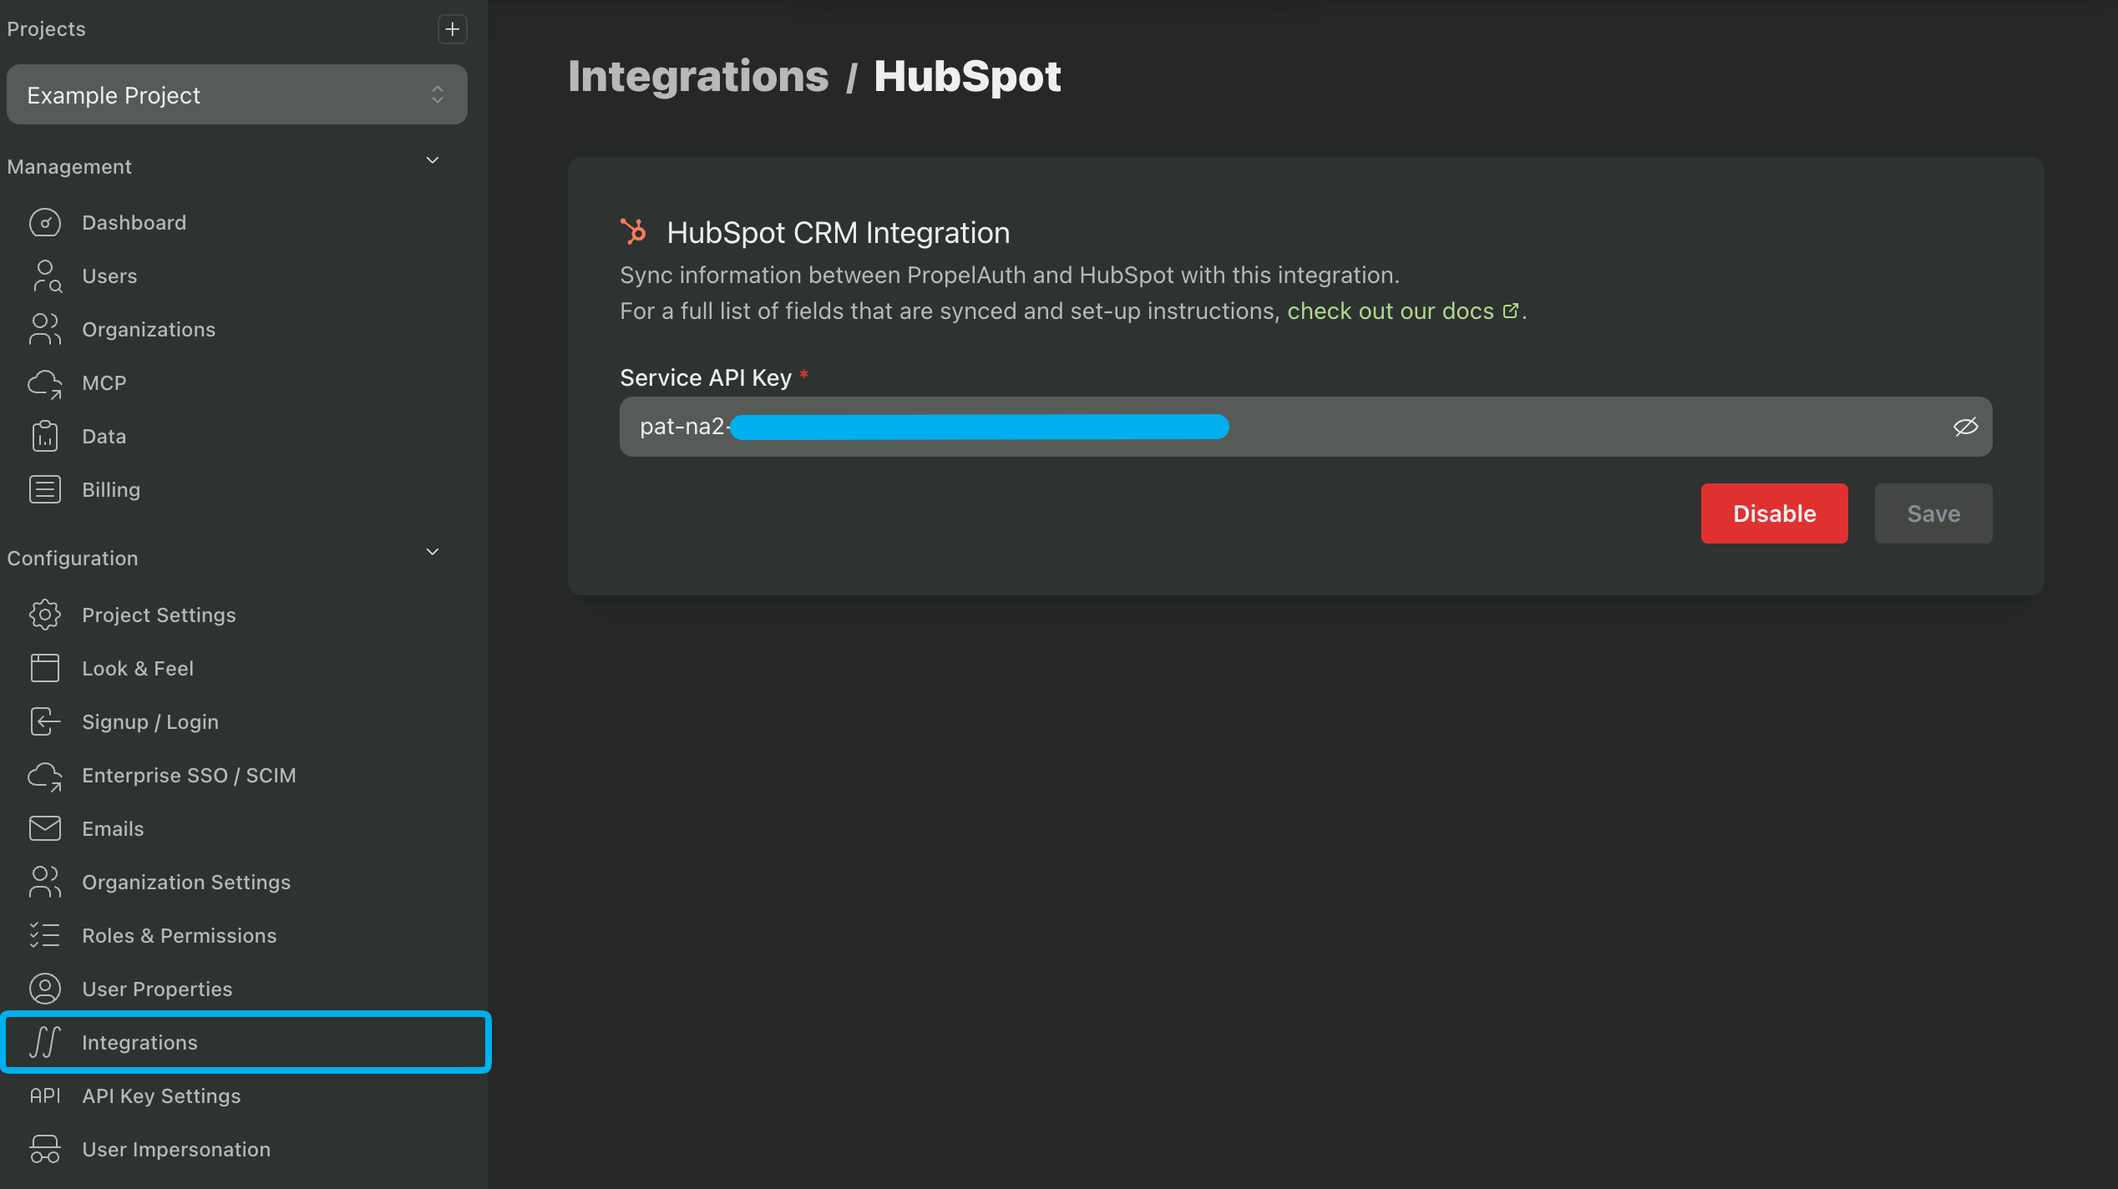Disable the HubSpot CRM Integration
Image resolution: width=2118 pixels, height=1189 pixels.
coord(1774,514)
